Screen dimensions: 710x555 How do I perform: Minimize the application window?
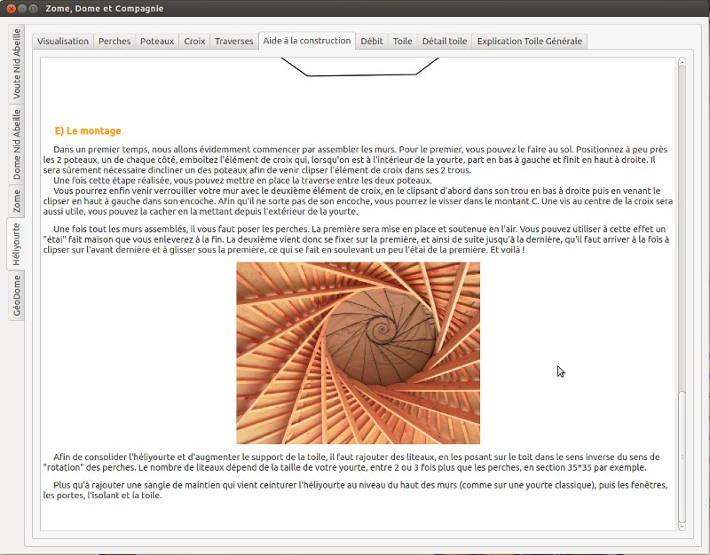(x=21, y=8)
